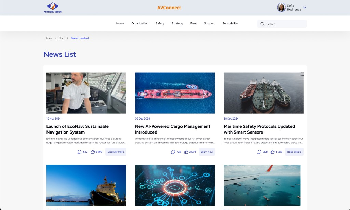Screen dimensions: 350x210
Task: Like the EcoNav article thumbs-up icon
Action: coord(93,152)
